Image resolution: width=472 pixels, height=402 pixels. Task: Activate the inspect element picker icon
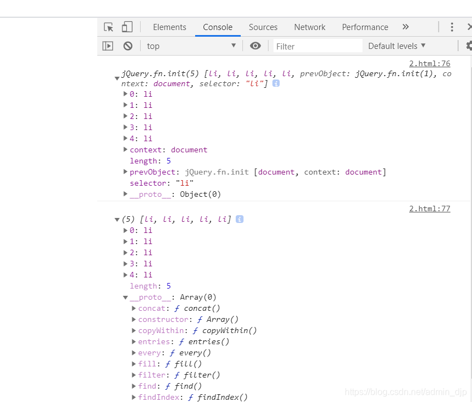[x=108, y=27]
